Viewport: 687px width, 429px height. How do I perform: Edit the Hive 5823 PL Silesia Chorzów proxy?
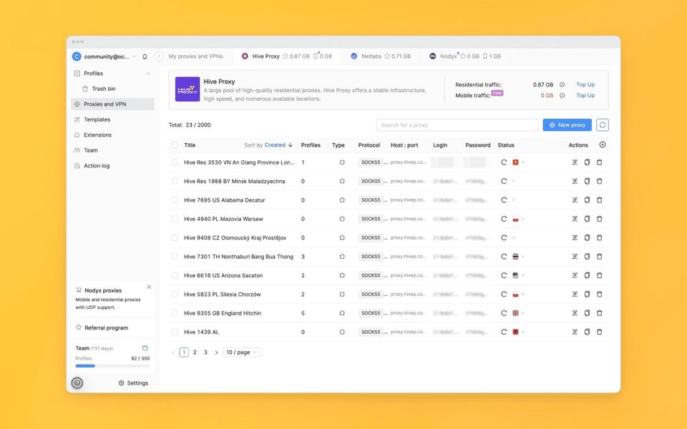click(575, 294)
